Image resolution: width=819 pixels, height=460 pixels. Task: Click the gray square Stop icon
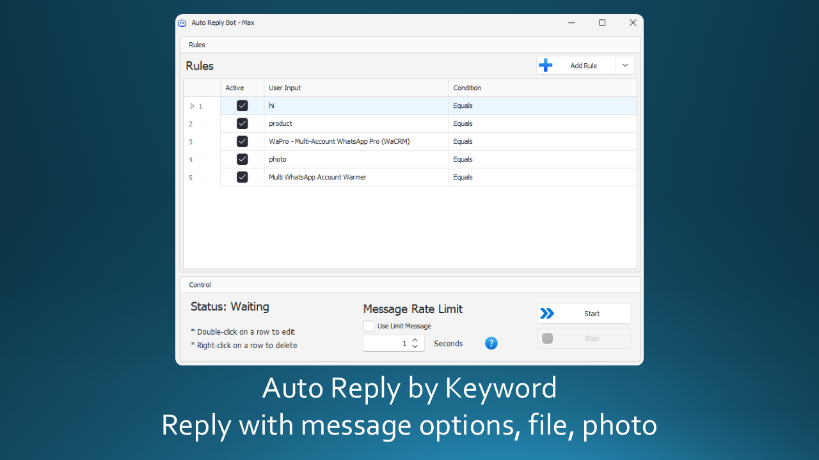click(x=548, y=338)
